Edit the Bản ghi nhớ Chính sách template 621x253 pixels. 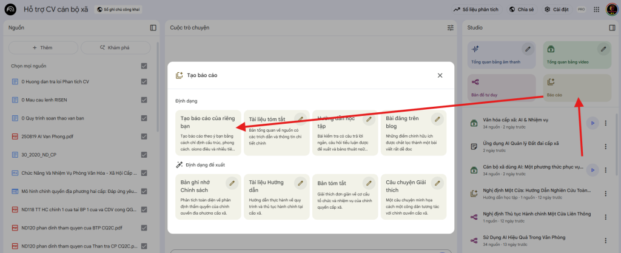tap(231, 183)
